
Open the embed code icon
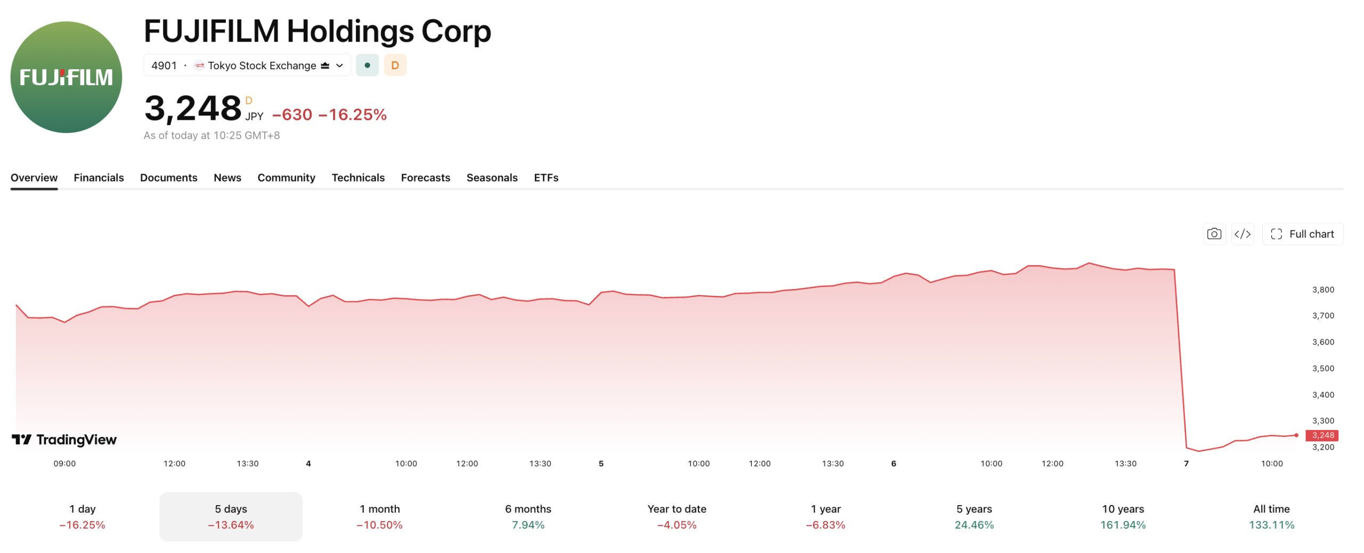coord(1243,234)
